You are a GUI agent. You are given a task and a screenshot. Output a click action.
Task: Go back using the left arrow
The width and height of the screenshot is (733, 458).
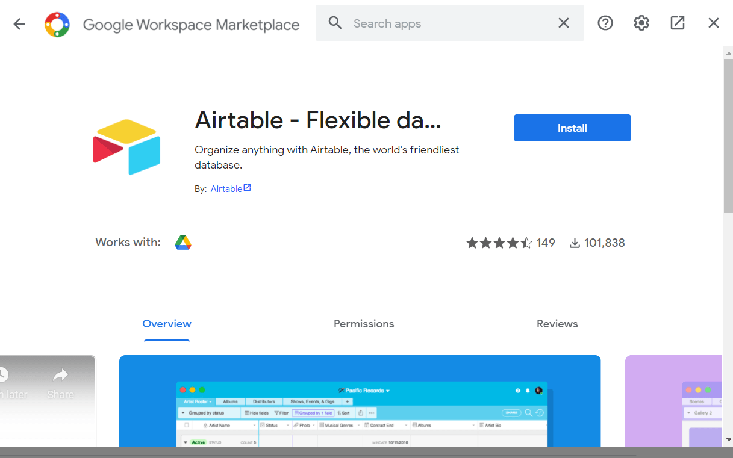pos(19,24)
